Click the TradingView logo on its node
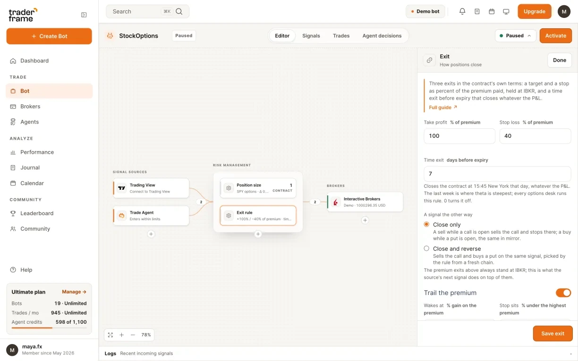578x361 pixels. (x=122, y=188)
